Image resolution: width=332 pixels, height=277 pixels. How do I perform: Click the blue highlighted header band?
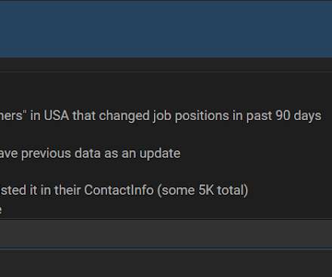coord(166,29)
